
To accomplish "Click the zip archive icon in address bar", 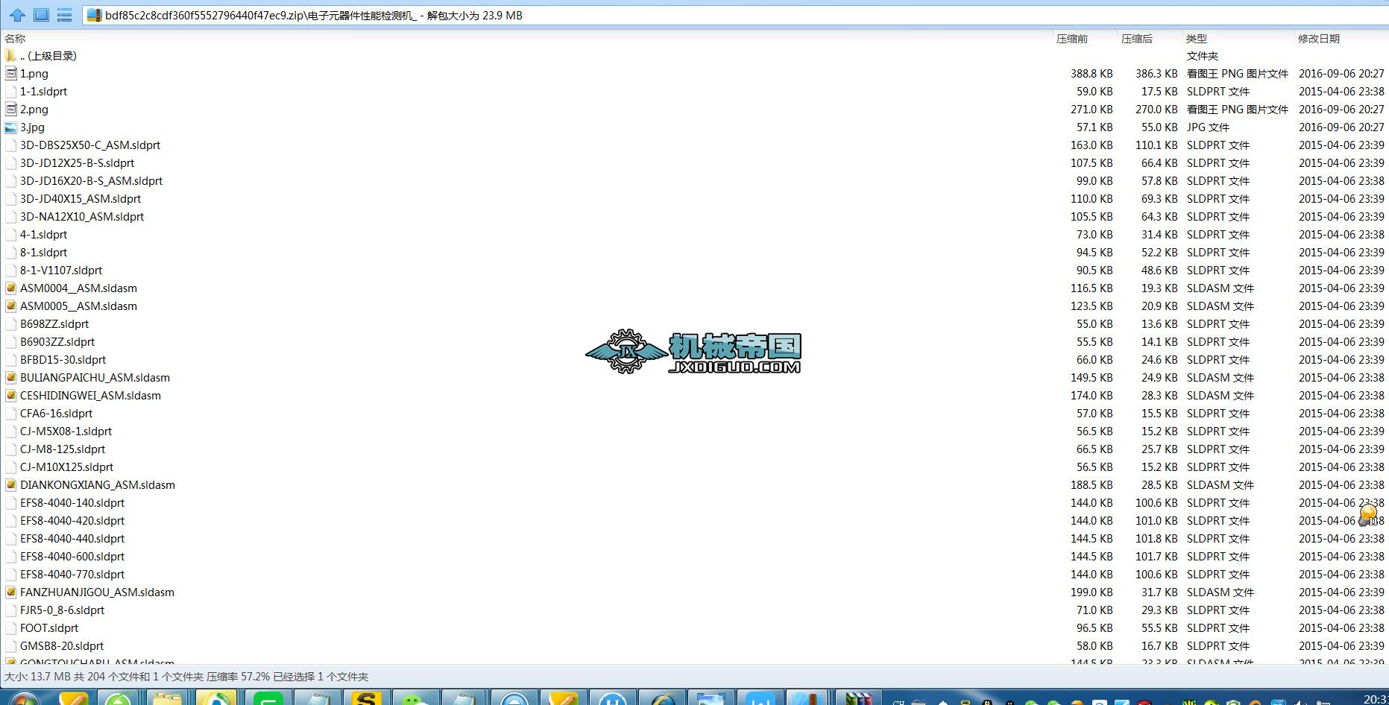I will (94, 15).
